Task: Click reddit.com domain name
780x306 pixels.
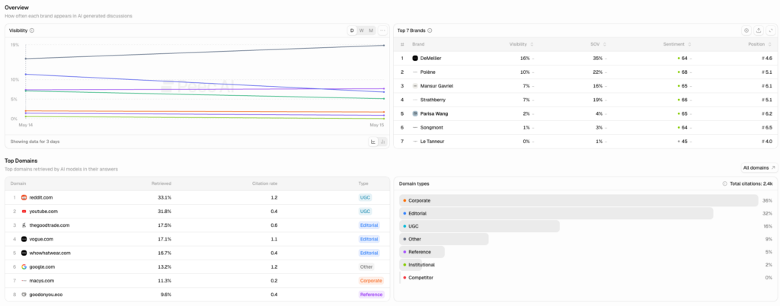Action: pos(41,197)
